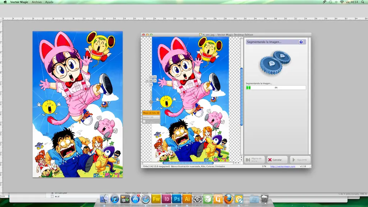Click the 57% zoom value in the status bar
Screen dimensions: 368x207
tap(264, 166)
